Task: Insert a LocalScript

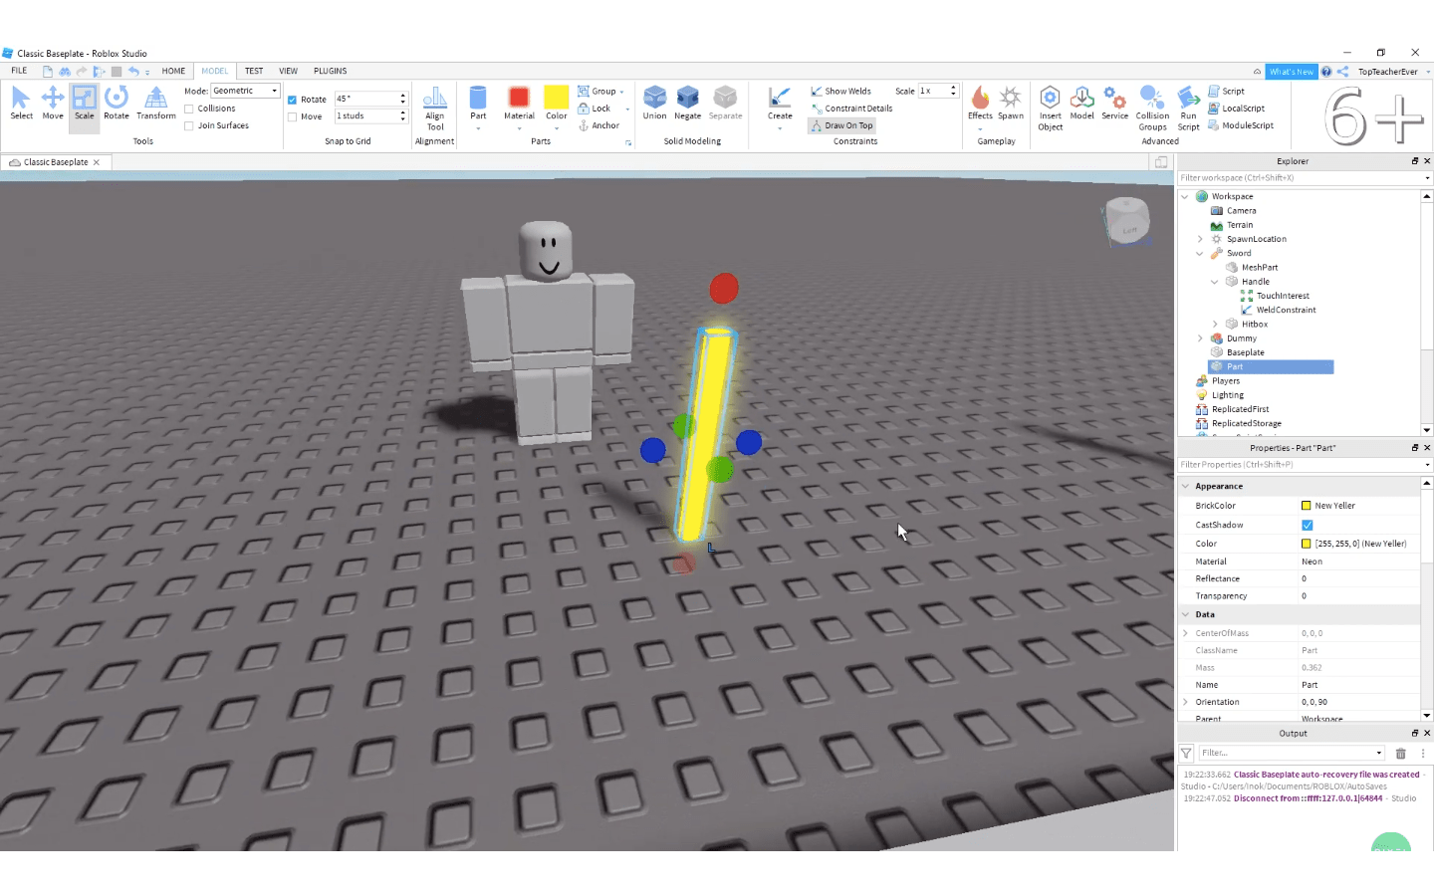Action: pyautogui.click(x=1236, y=109)
